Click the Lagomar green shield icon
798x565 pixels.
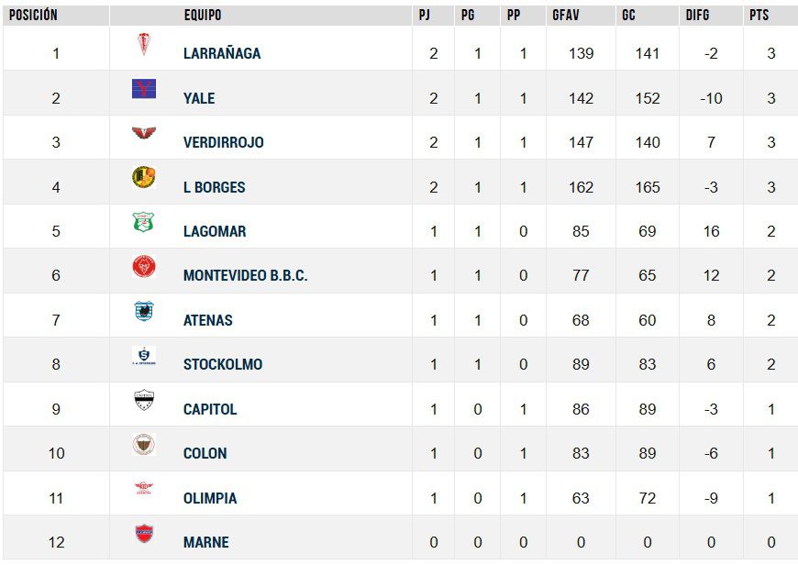144,222
